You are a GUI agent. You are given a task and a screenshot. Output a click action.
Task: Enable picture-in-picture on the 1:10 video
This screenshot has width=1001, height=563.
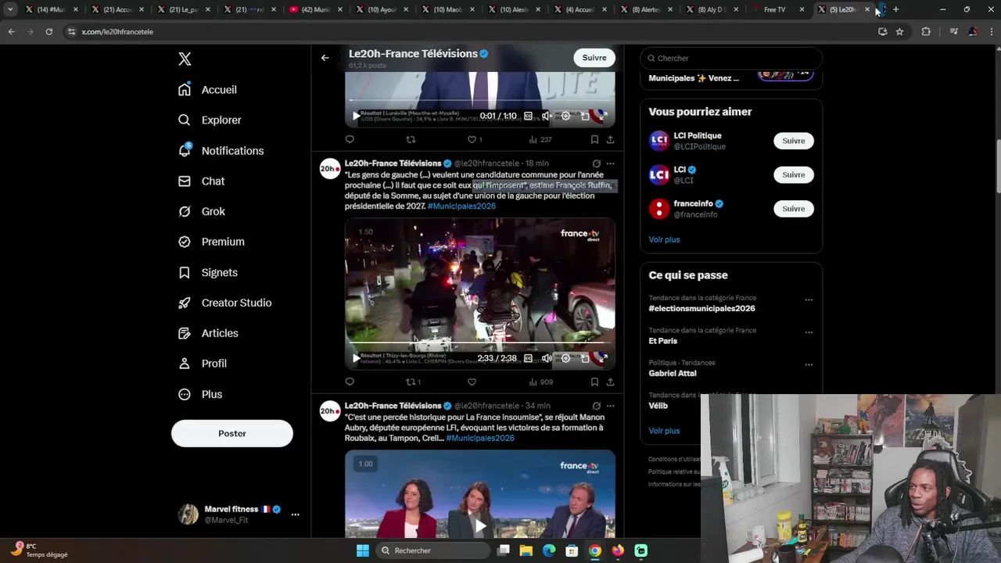(584, 116)
